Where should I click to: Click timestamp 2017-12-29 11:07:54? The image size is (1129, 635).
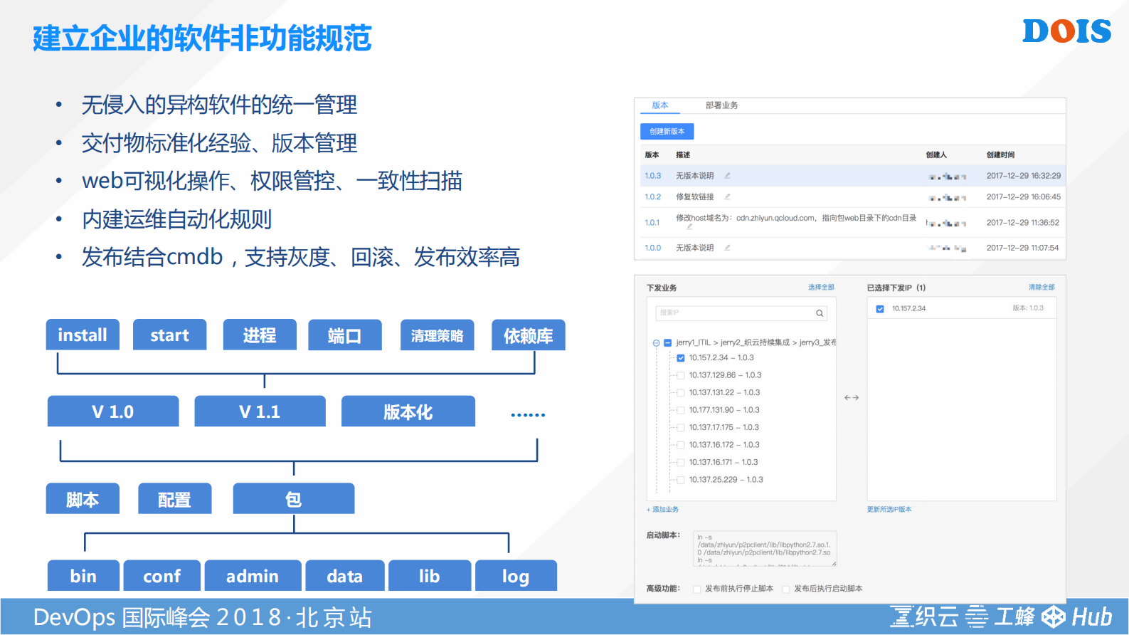1022,248
